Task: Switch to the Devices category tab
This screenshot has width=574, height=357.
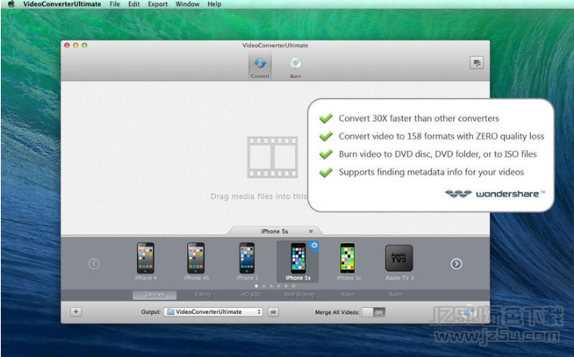Action: [154, 294]
